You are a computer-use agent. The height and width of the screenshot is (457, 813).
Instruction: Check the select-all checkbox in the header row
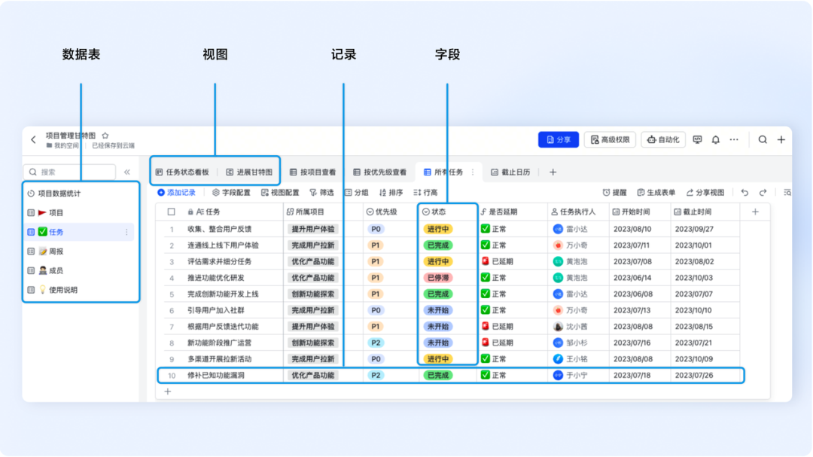click(171, 211)
